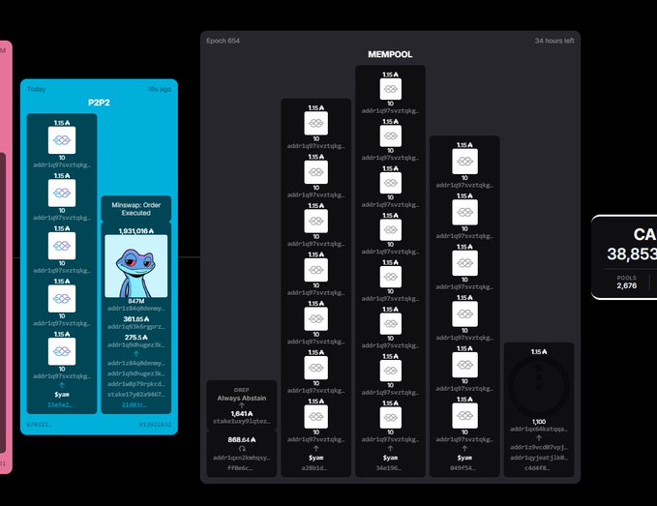657x506 pixels.
Task: Click the Minswap: Order Executed label
Action: [x=136, y=209]
